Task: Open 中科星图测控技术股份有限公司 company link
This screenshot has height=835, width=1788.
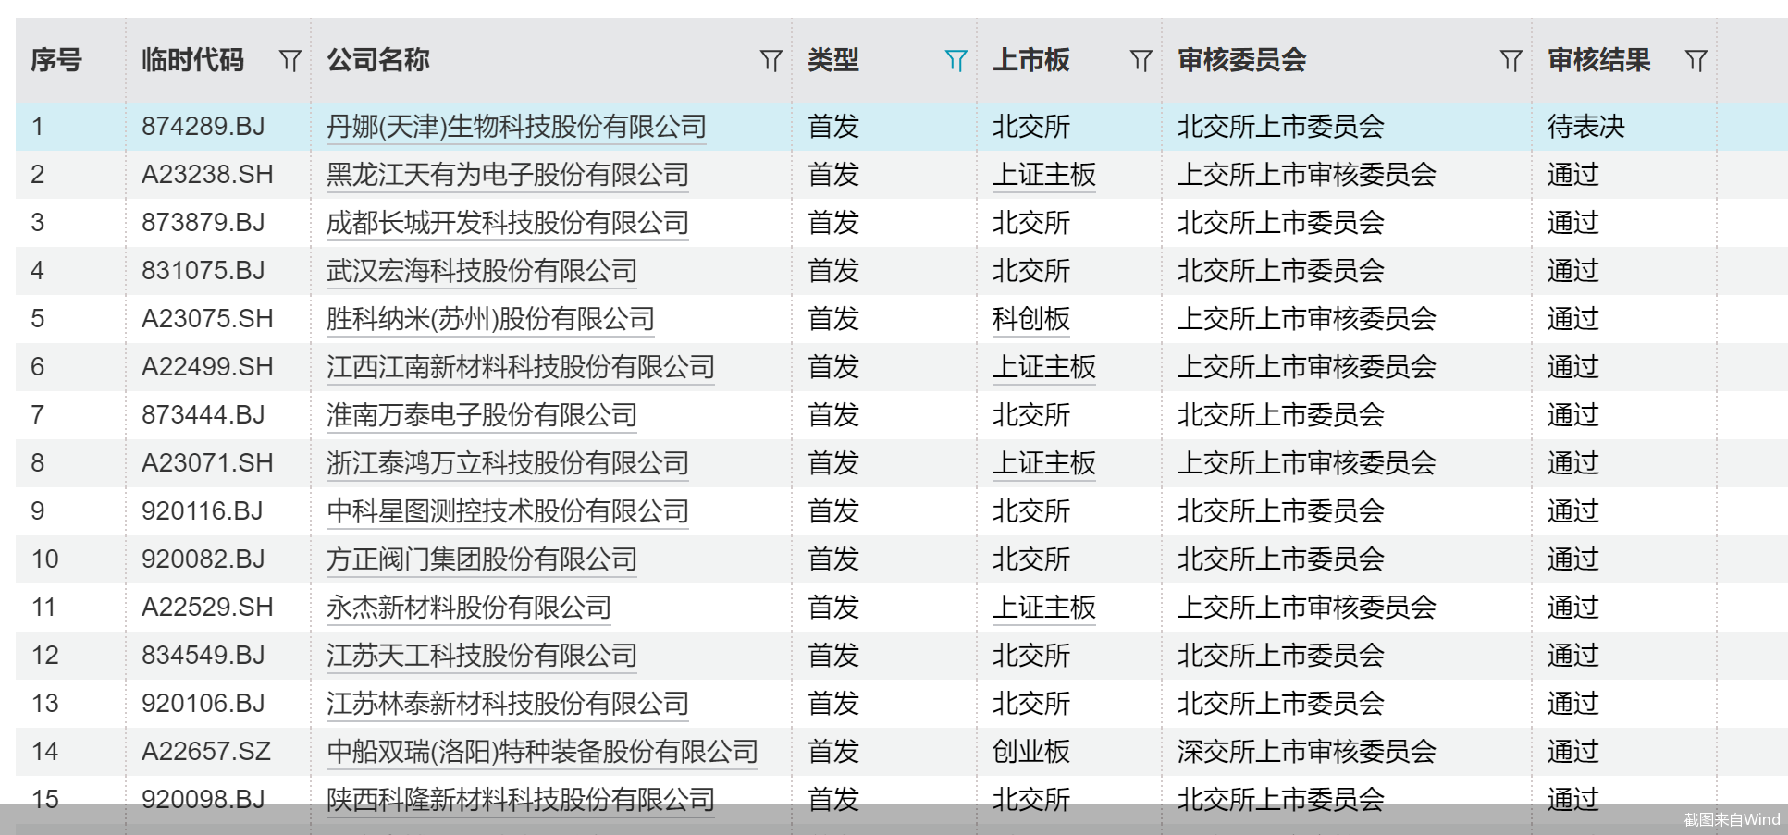Action: [508, 511]
